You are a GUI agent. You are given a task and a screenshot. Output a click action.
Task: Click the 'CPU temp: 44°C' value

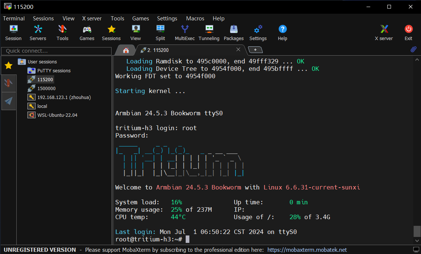[178, 217]
